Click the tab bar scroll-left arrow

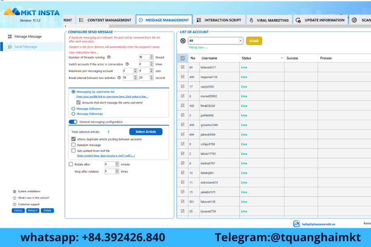[x=66, y=26]
